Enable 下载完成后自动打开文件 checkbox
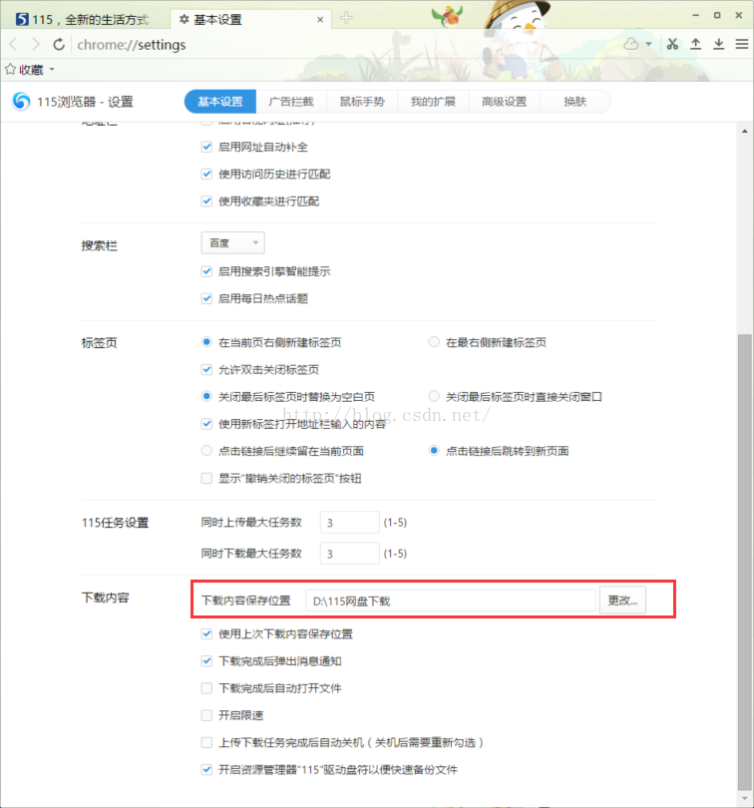The height and width of the screenshot is (808, 754). point(206,688)
